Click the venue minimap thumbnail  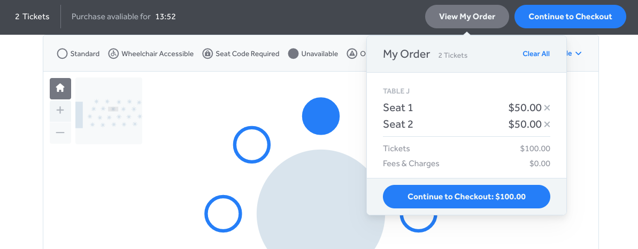point(109,111)
